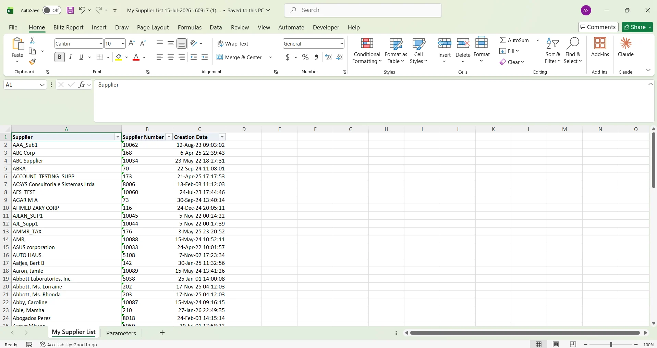Expand the Name Box dropdown
The image size is (657, 348).
tap(42, 85)
